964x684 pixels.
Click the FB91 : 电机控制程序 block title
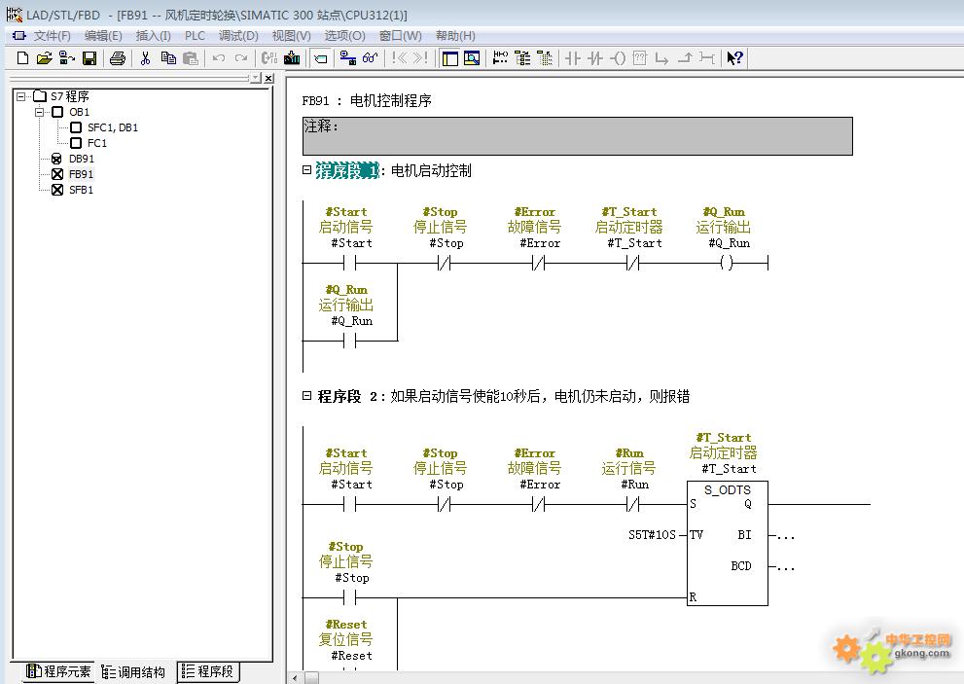367,100
